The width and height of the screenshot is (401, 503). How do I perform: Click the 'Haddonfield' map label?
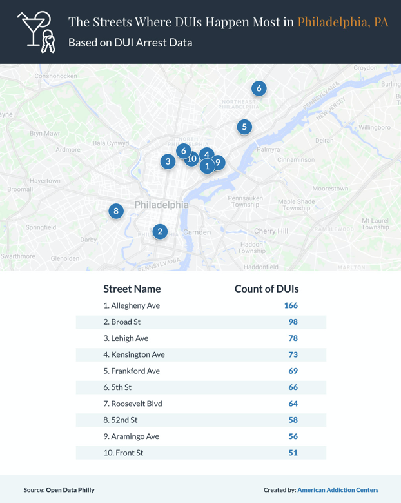click(x=261, y=267)
